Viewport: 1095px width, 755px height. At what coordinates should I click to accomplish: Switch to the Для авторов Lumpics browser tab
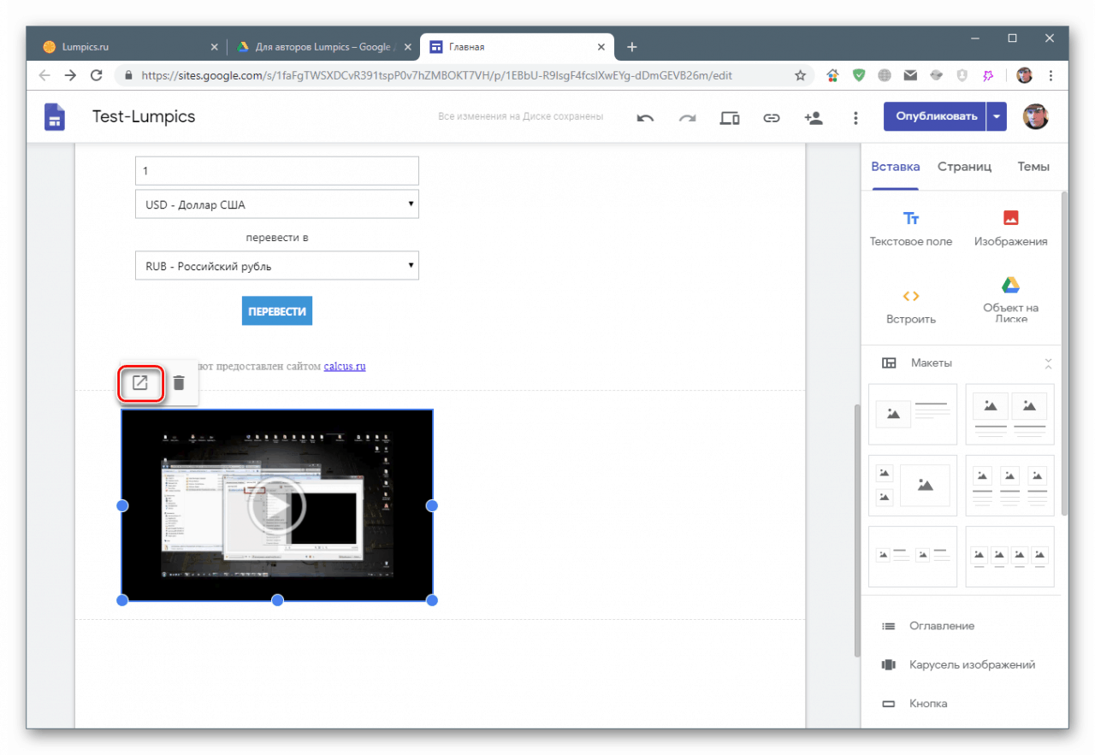[323, 47]
